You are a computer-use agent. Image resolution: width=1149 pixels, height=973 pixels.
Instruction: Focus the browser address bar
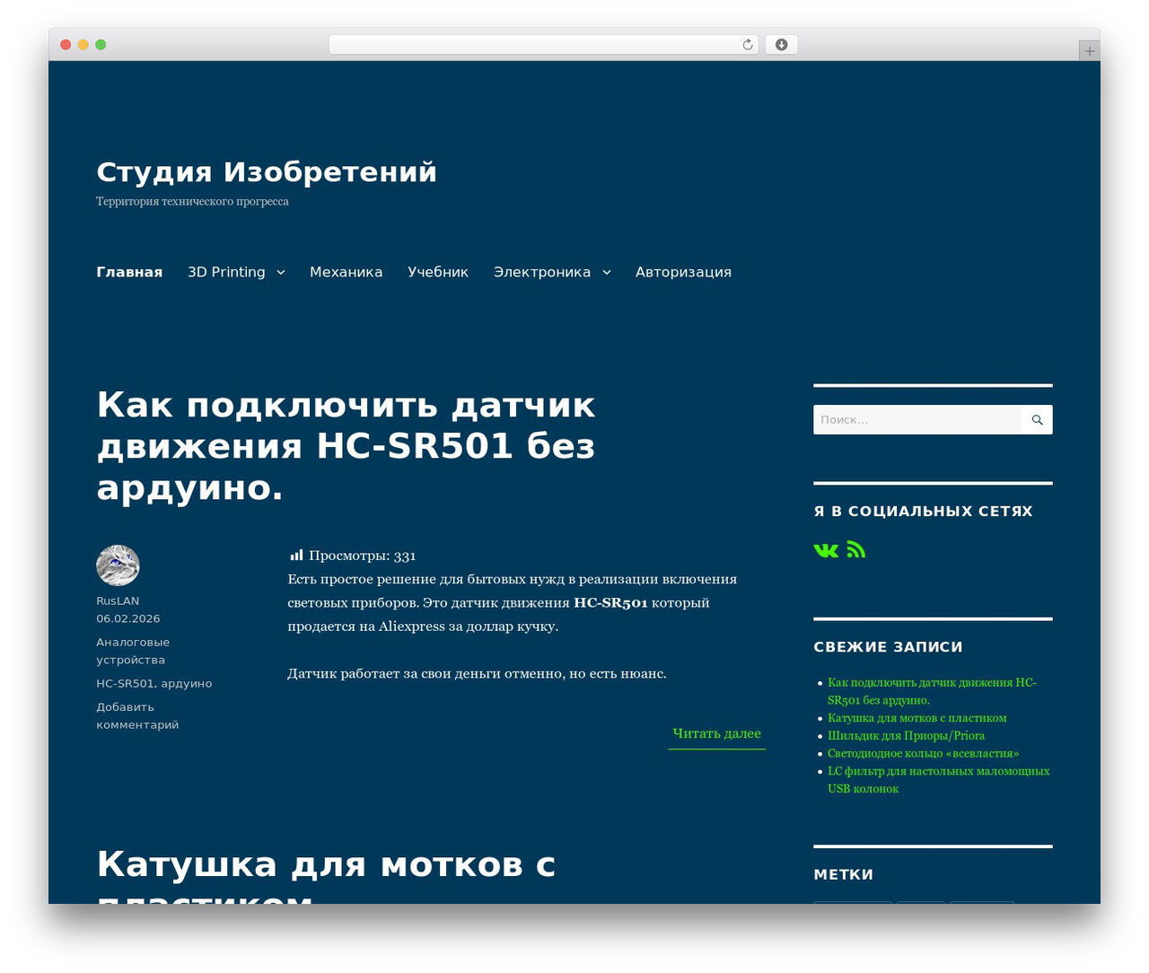click(544, 45)
